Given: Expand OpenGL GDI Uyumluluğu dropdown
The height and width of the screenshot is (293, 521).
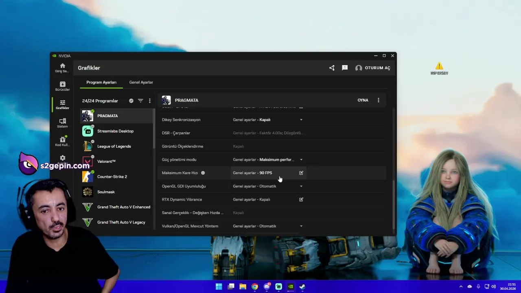Looking at the screenshot, I should tap(301, 186).
